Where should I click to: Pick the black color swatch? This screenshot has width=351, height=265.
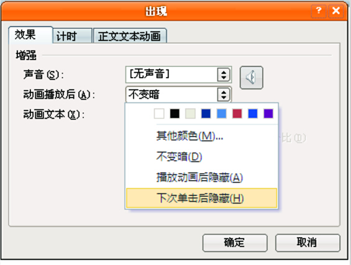click(175, 114)
